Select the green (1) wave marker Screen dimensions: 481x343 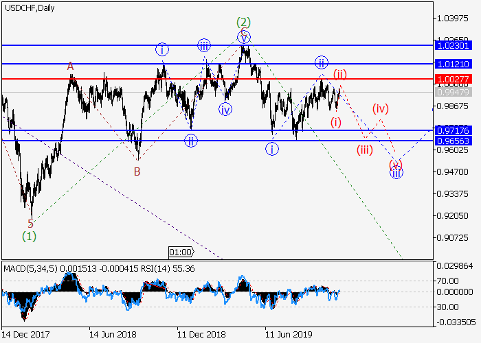pos(29,237)
